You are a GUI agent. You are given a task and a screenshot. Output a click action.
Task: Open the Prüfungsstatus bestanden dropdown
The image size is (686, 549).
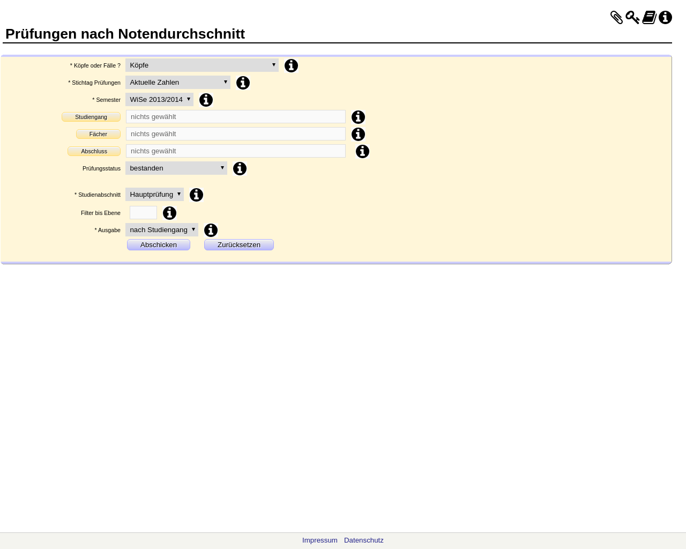click(176, 168)
